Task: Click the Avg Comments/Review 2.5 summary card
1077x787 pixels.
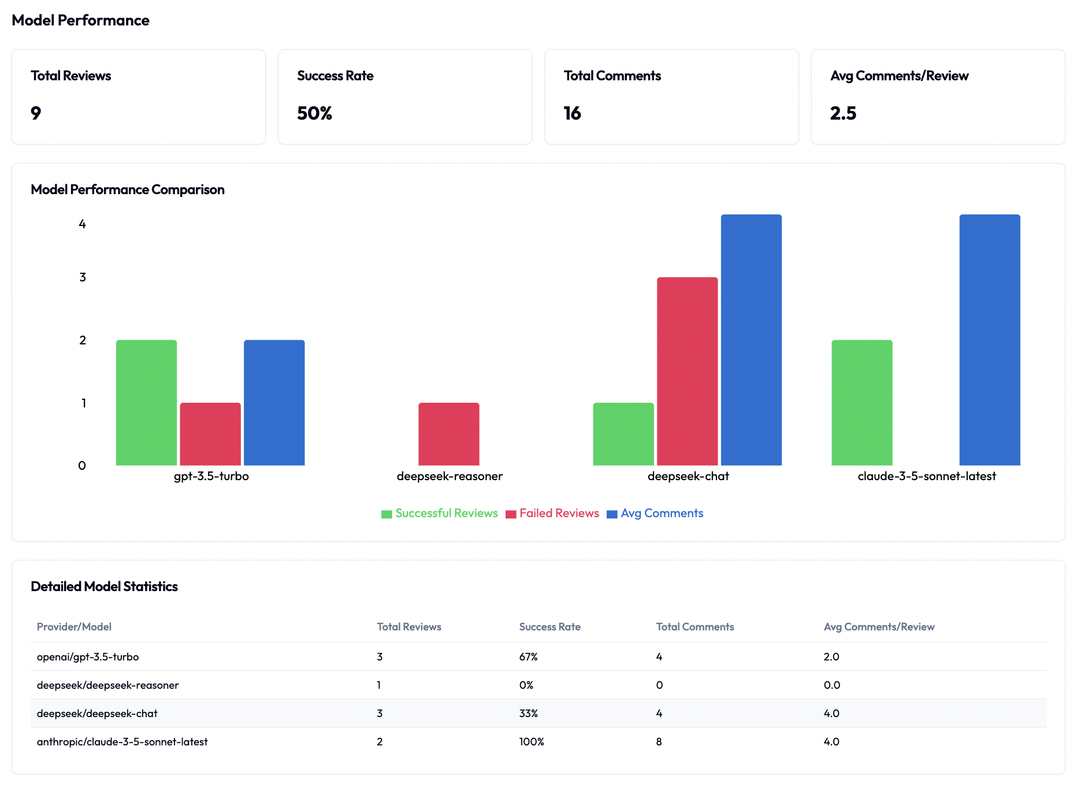Action: (x=938, y=96)
